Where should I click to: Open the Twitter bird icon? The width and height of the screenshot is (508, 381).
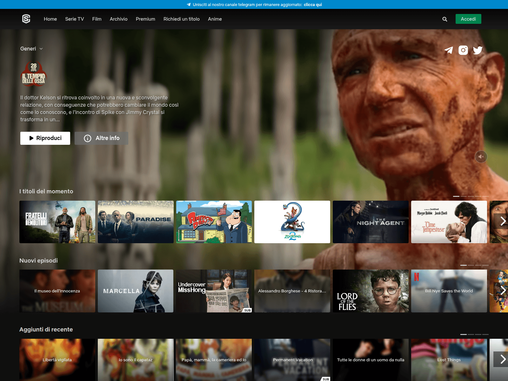478,50
